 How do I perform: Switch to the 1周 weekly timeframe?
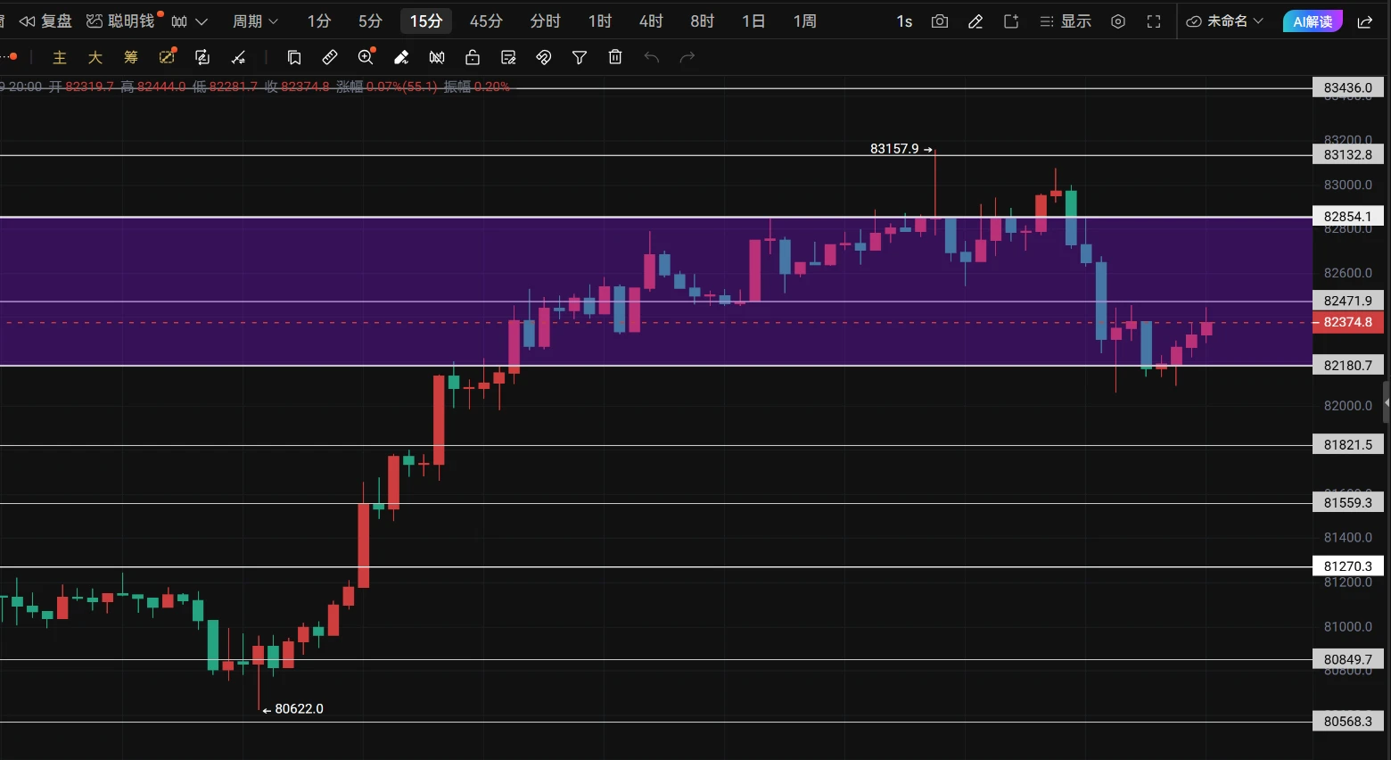pos(805,21)
